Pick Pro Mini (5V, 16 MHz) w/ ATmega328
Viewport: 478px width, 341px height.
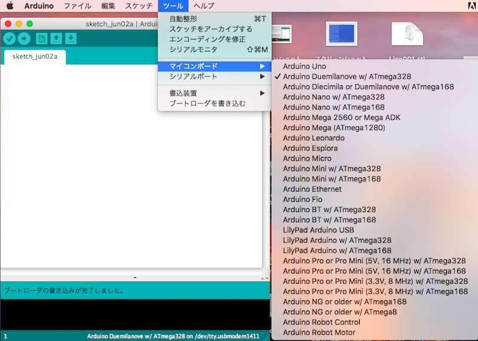pos(375,261)
